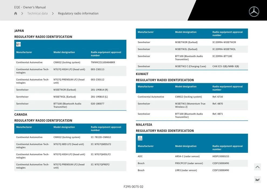Click the Mercedes-Benz star logo

[254, 12]
